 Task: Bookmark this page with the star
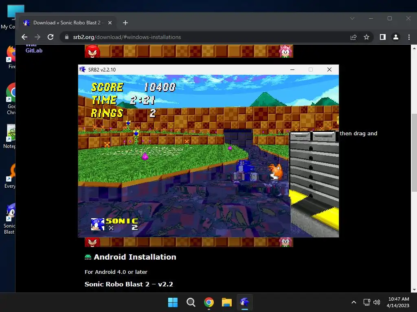(x=367, y=37)
